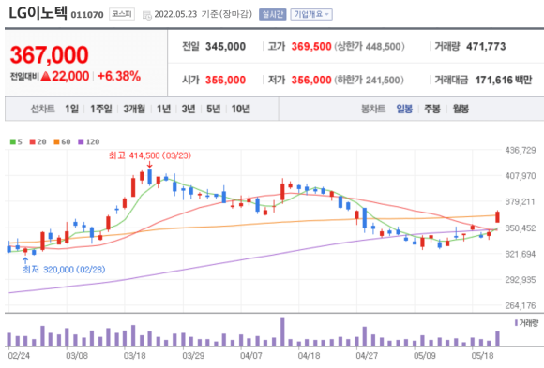The height and width of the screenshot is (368, 544).
Task: Click the 전일 value 345,000
Action: click(x=225, y=47)
